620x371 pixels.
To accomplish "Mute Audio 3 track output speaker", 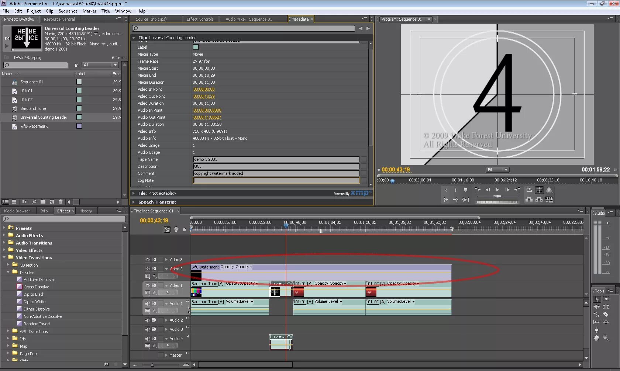I will point(148,329).
